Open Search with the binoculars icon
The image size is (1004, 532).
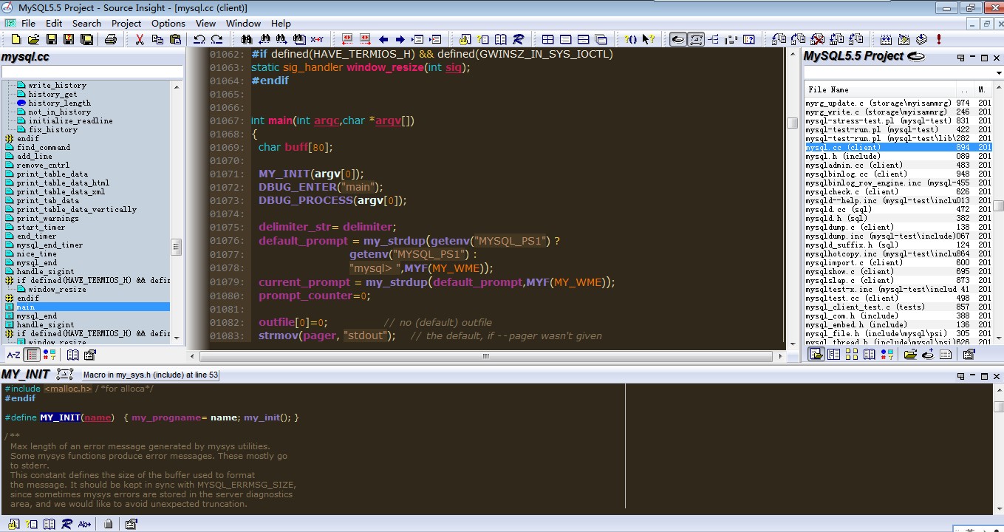point(246,39)
